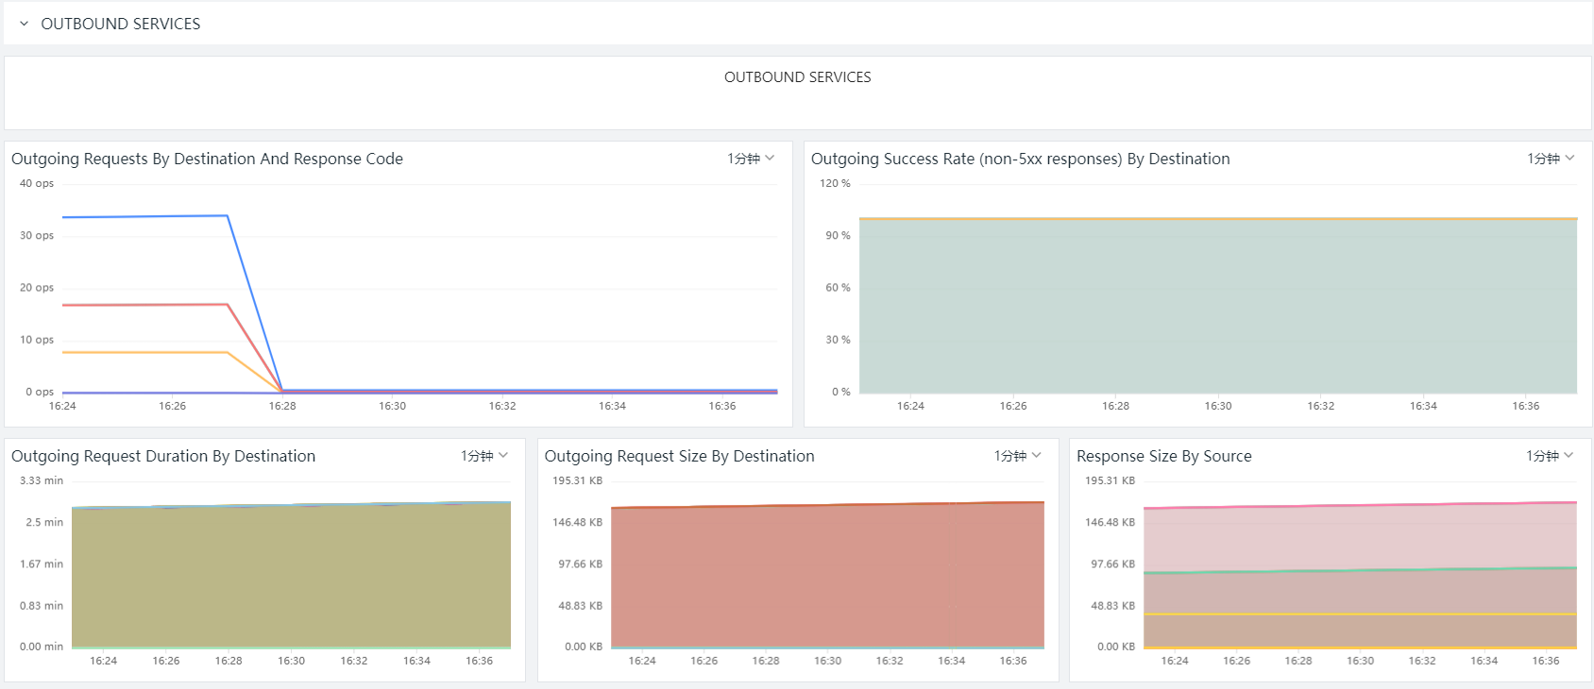Screen dimensions: 1594x689
Task: Click the Outgoing Success Rate panel title
Action: [x=1020, y=159]
